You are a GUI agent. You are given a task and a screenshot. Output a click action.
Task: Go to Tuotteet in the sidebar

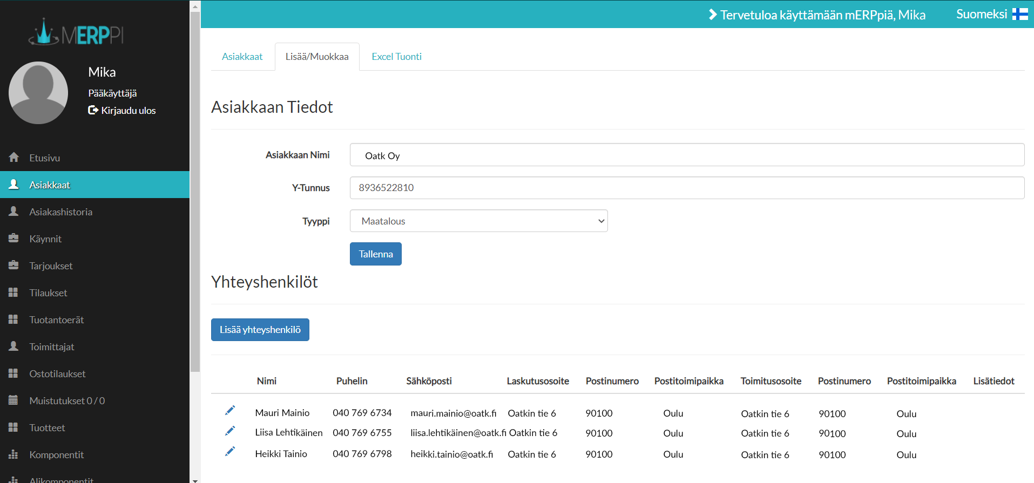click(95, 427)
